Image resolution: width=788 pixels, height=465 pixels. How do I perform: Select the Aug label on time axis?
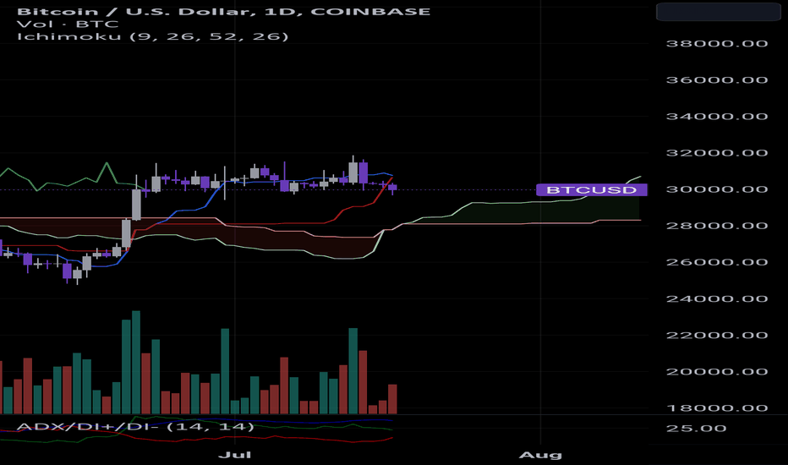coord(540,455)
